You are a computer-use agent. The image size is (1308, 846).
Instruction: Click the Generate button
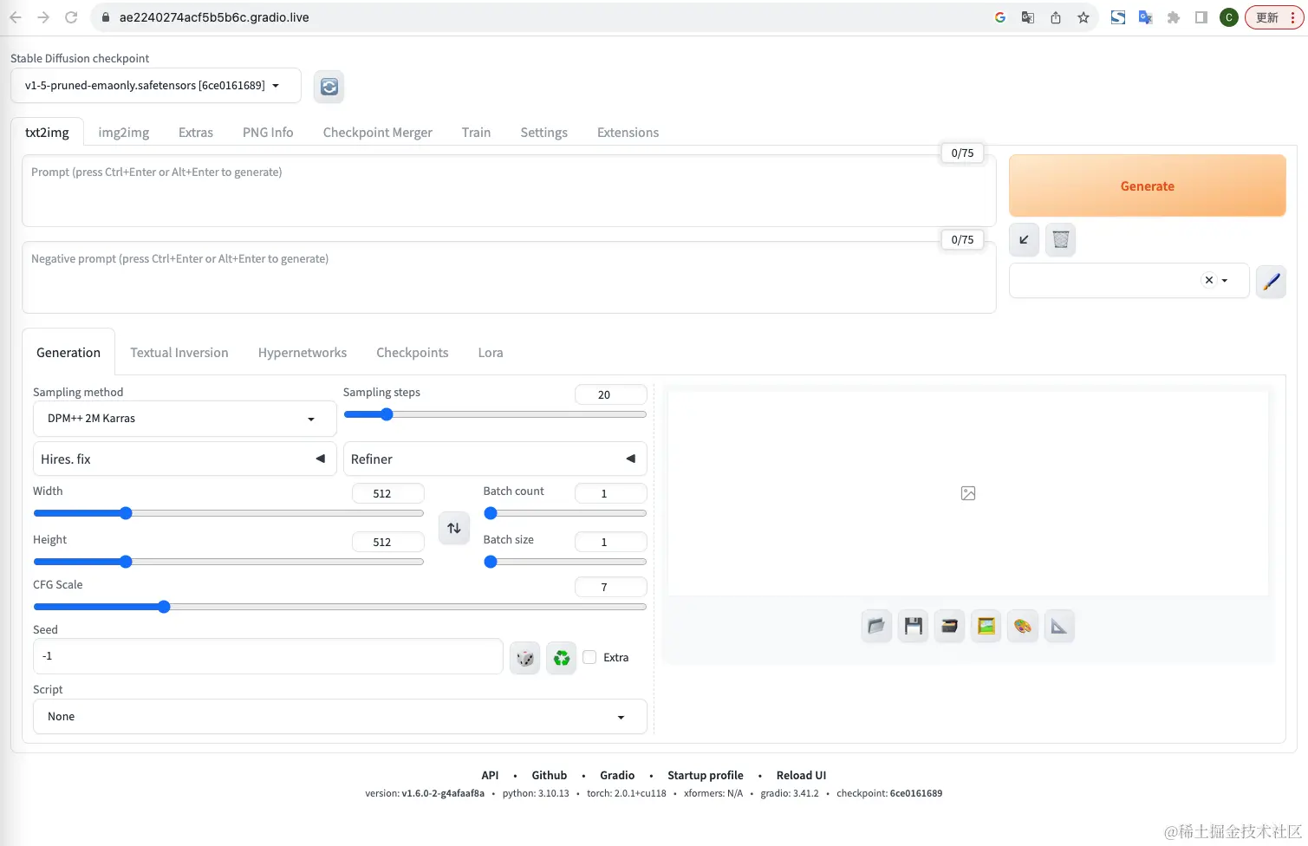pyautogui.click(x=1147, y=185)
